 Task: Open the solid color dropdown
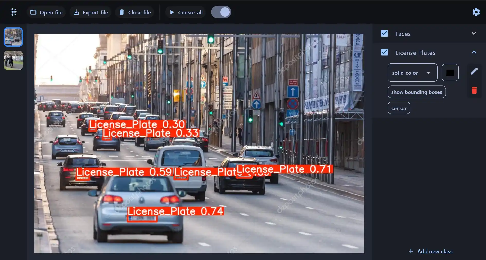pos(412,73)
